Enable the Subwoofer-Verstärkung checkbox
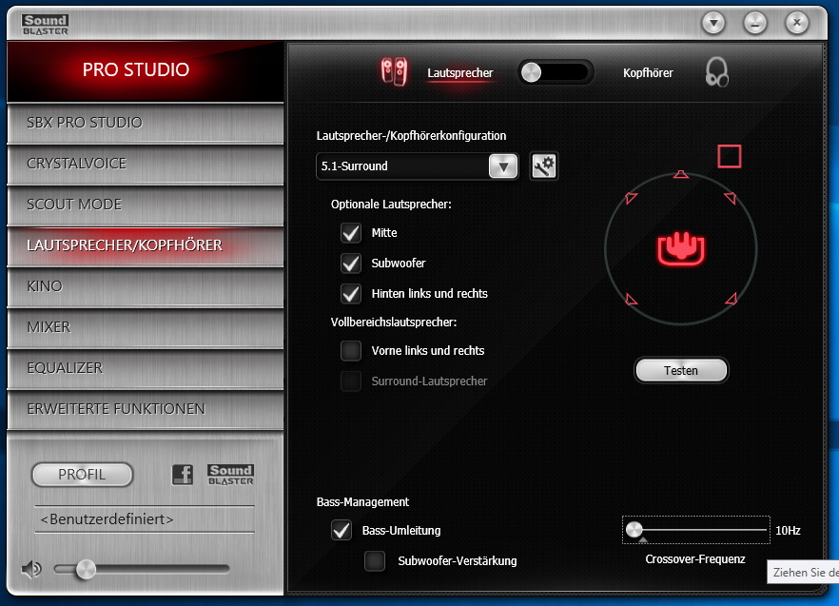This screenshot has height=606, width=839. point(375,561)
